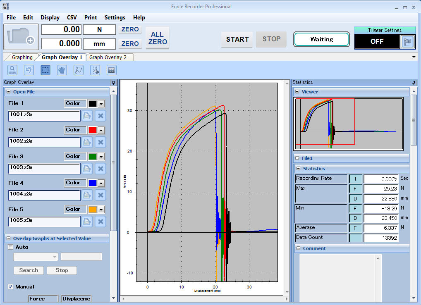The height and width of the screenshot is (305, 421).
Task: Uncheck the Manual option
Action: pyautogui.click(x=10, y=286)
